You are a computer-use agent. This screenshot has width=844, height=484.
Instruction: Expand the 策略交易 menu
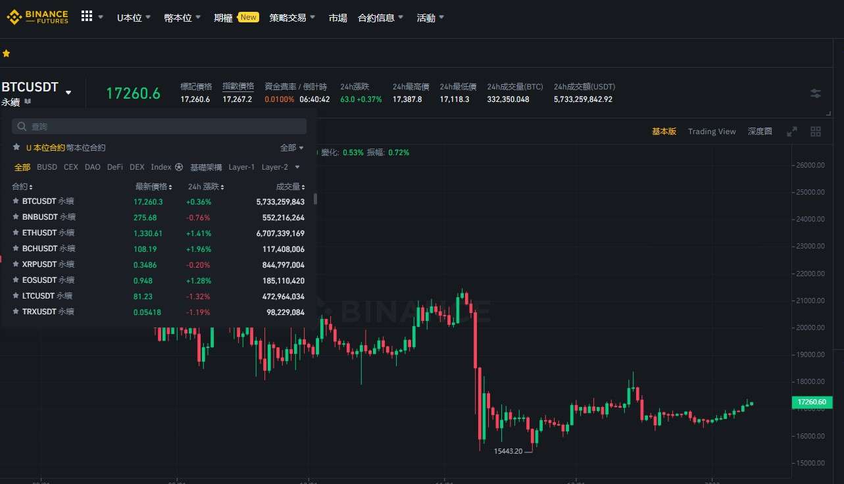point(293,18)
